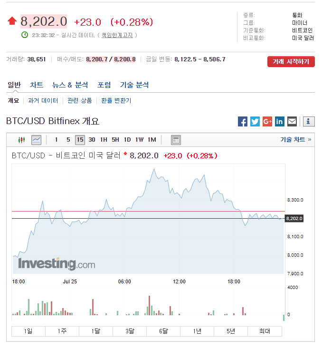Select the 15 minute interval
The image size is (322, 348).
click(80, 140)
